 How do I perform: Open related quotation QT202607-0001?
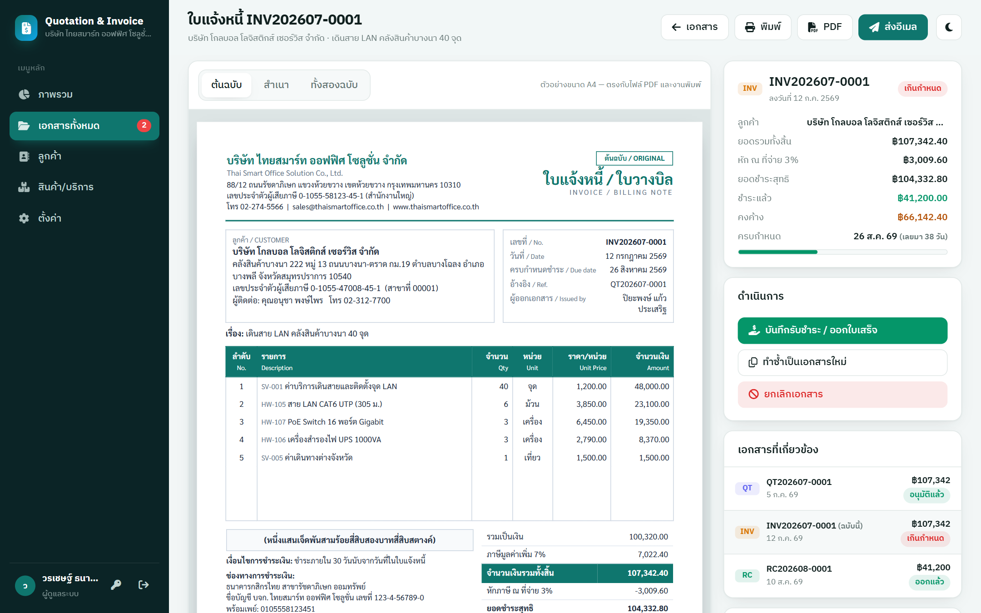842,488
